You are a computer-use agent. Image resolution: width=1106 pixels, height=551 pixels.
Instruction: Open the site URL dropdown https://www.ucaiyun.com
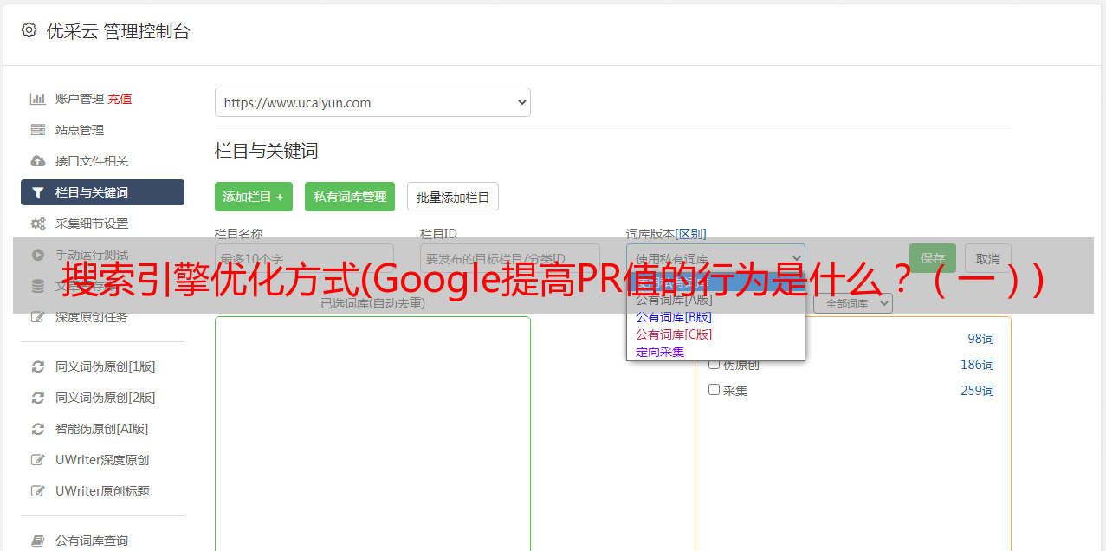click(x=372, y=102)
